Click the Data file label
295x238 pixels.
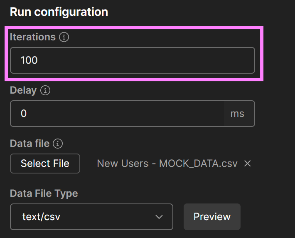(30, 144)
